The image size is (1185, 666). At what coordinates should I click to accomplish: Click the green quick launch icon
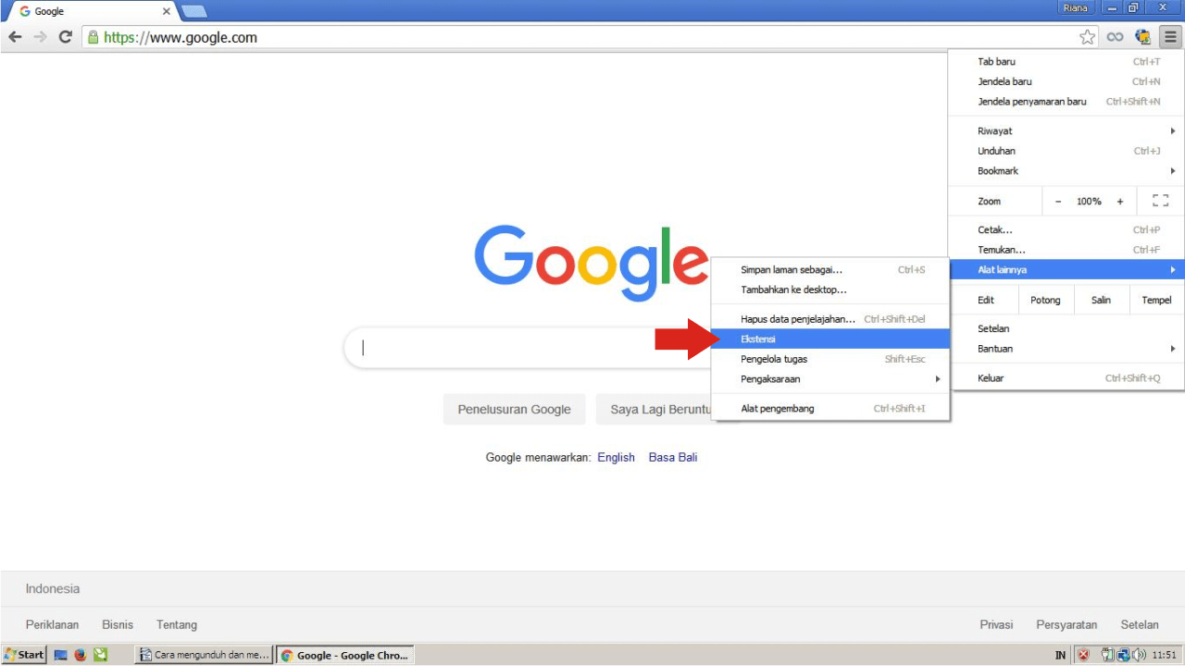tap(101, 655)
